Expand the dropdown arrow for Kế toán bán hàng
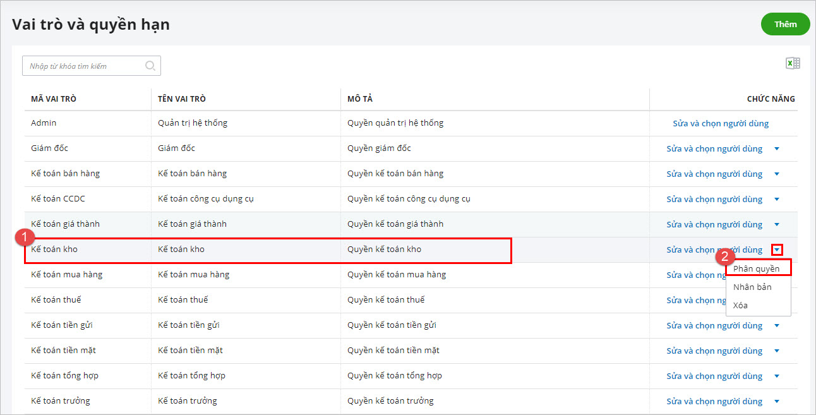816x415 pixels. click(777, 174)
